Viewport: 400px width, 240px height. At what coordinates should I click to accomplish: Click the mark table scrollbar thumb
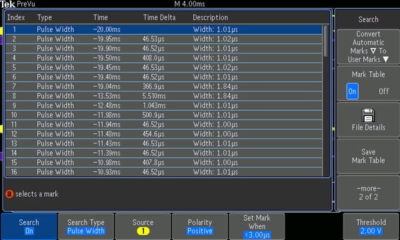[326, 41]
